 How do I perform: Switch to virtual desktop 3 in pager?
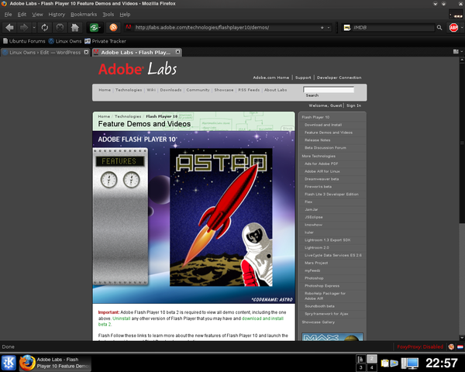[360, 367]
